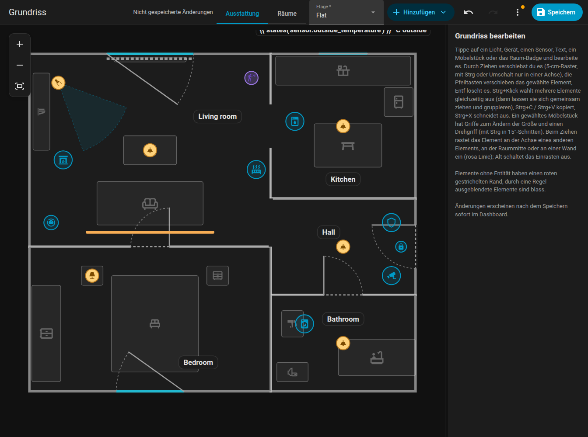Select the kitchen table furniture
The height and width of the screenshot is (437, 588).
coord(348,146)
